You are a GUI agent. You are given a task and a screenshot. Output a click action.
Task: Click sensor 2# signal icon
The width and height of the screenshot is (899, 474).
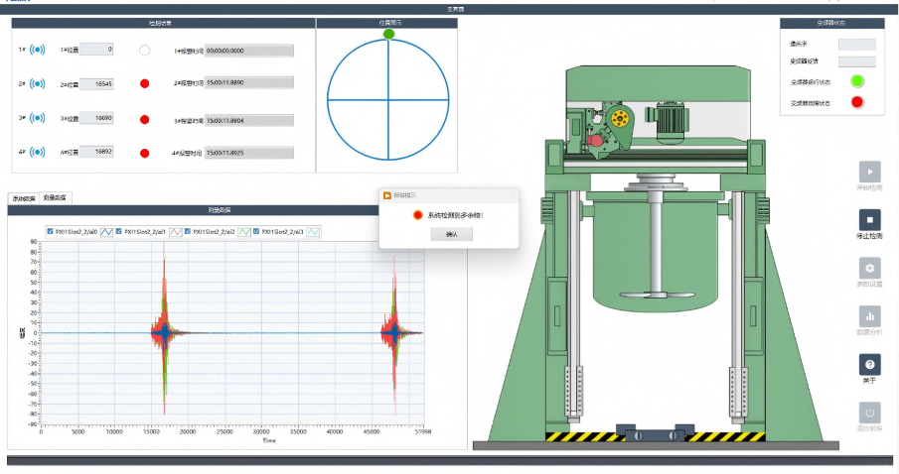point(38,83)
